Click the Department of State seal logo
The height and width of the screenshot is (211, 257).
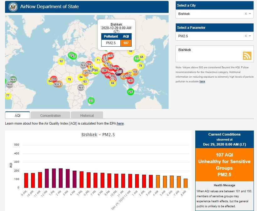13,7
